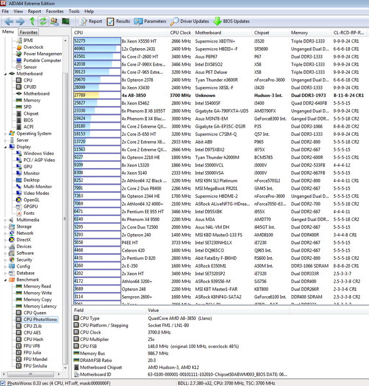Select the CPU Queen benchmark
369x386 pixels.
pos(35,313)
